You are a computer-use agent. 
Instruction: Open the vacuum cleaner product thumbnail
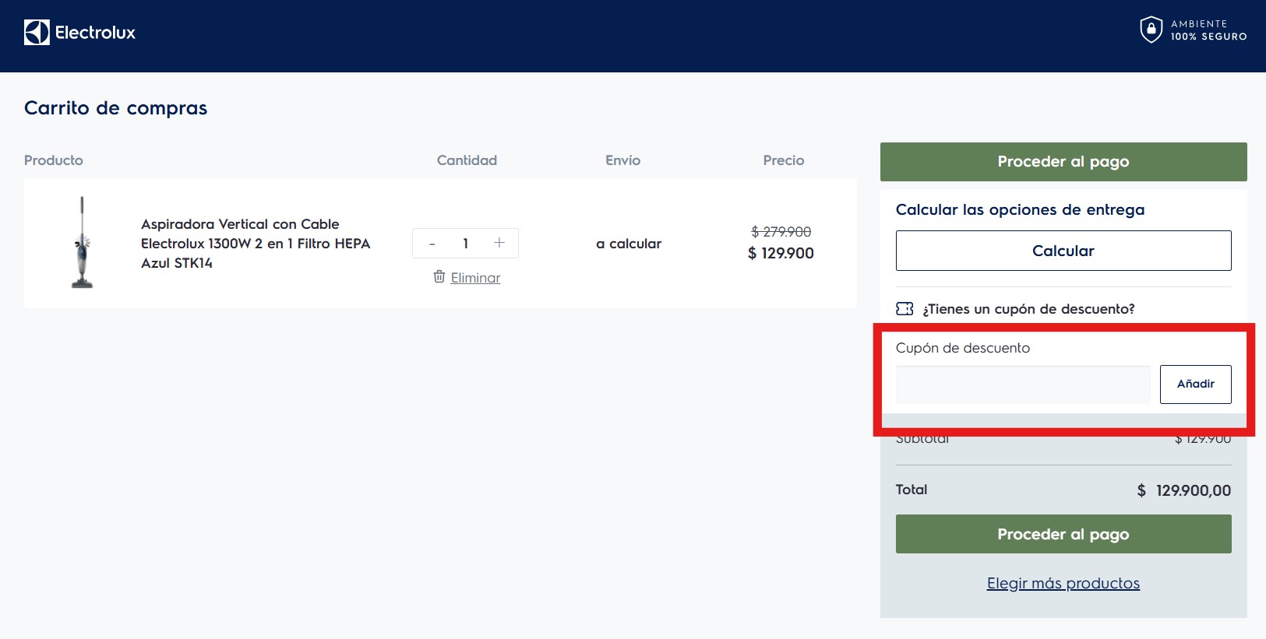82,243
